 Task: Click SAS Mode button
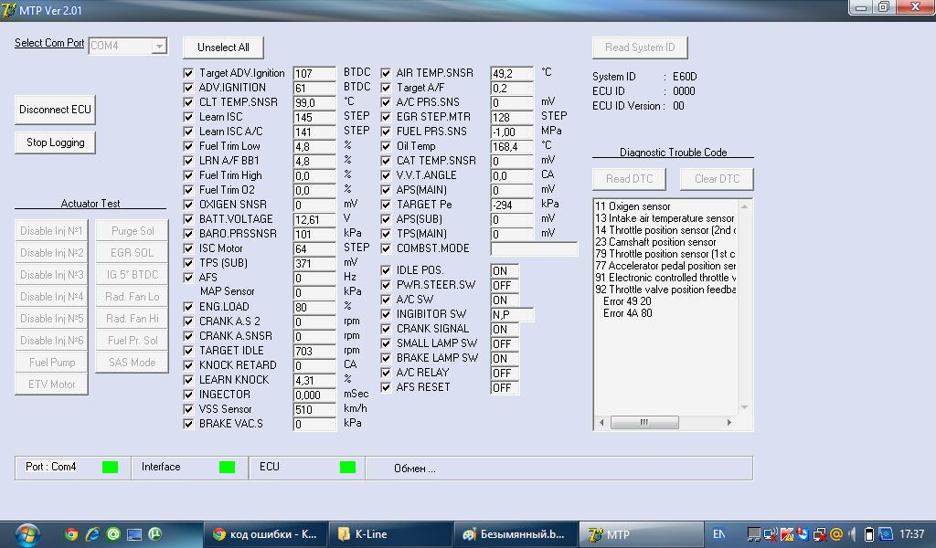[133, 363]
